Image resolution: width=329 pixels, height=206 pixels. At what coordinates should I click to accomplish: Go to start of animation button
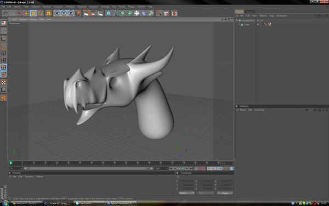click(172, 169)
